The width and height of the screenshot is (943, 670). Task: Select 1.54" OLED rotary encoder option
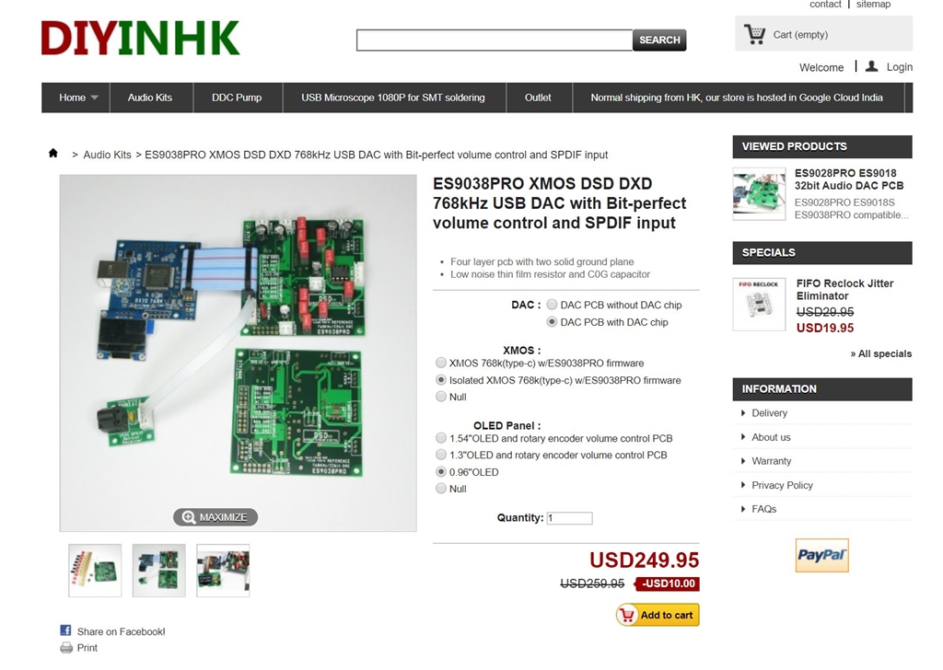441,438
